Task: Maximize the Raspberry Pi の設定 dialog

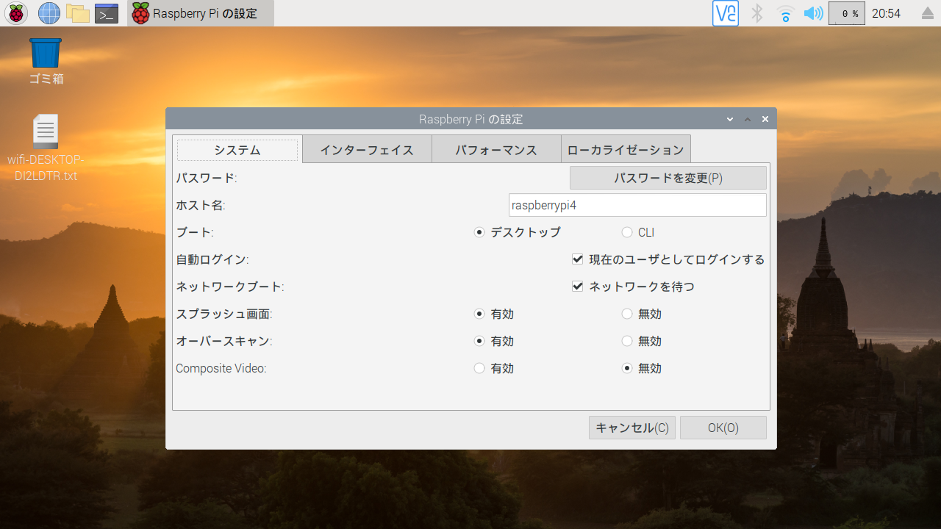Action: [748, 119]
